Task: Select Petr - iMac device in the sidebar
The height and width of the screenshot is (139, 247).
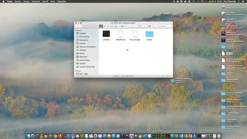Action: pos(83,74)
